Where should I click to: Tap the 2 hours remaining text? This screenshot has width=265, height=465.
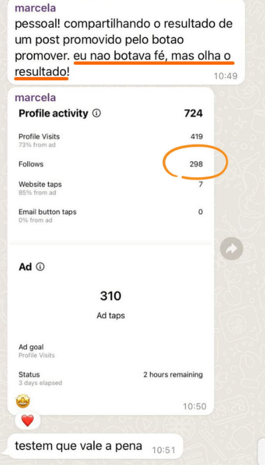click(173, 375)
